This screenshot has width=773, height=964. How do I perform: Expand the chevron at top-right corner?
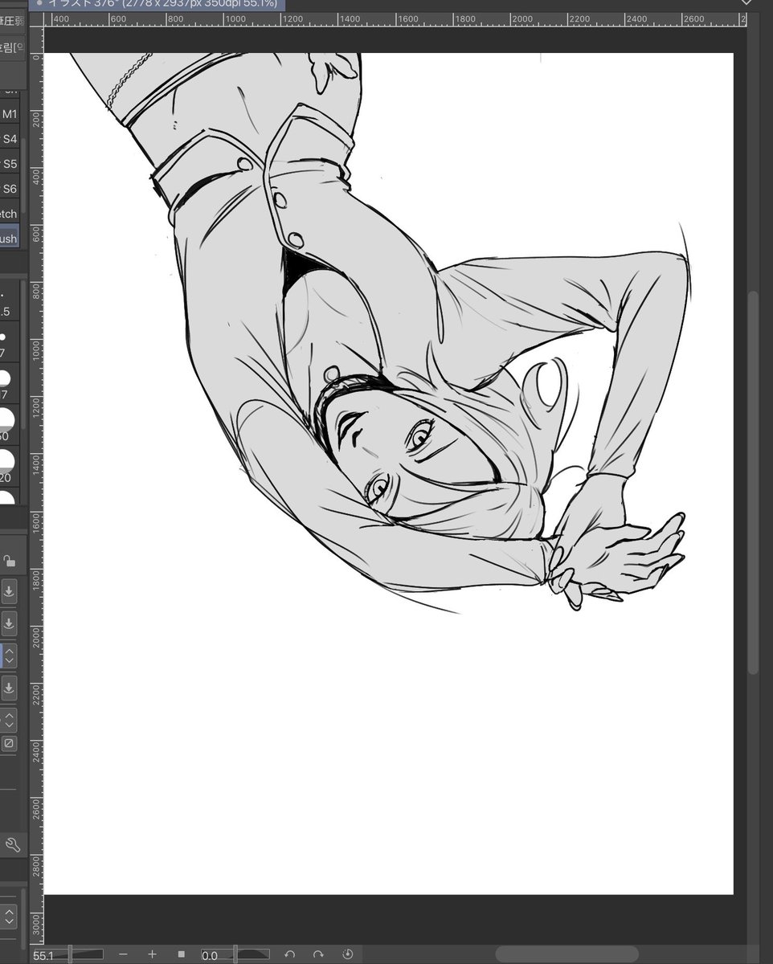(x=746, y=3)
